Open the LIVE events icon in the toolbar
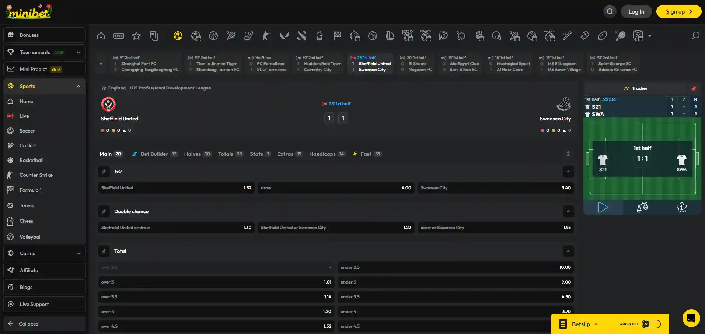This screenshot has width=705, height=334. 119,36
